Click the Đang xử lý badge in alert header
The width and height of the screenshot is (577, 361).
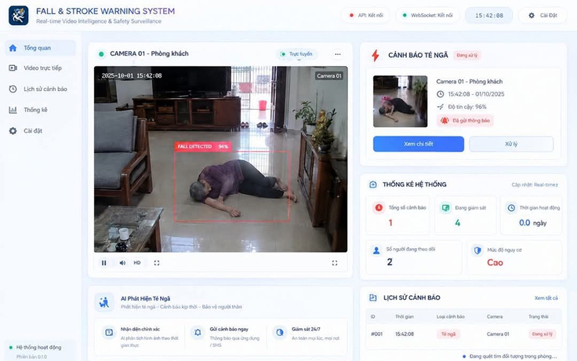click(467, 55)
